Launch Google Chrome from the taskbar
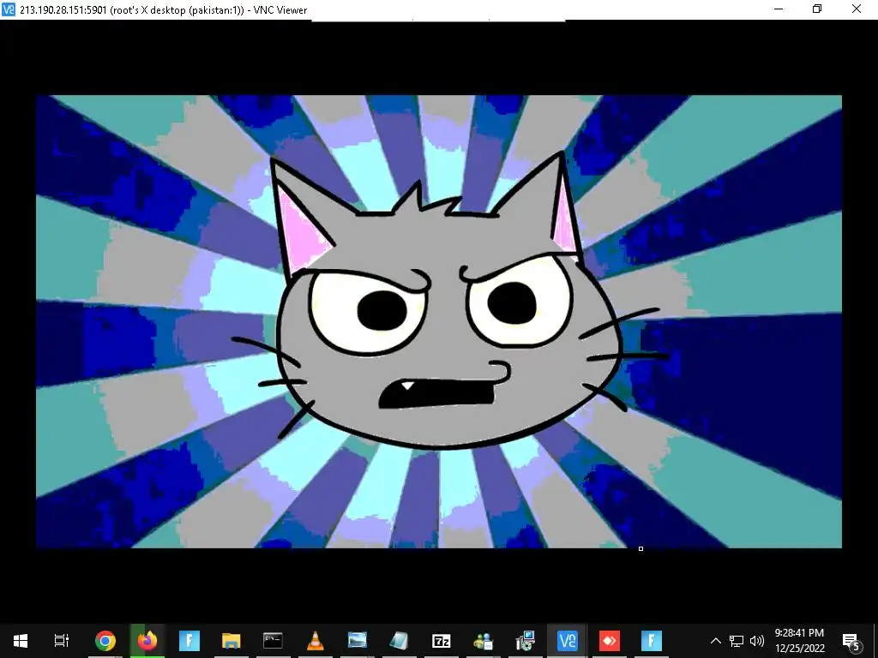The image size is (878, 658). point(105,641)
